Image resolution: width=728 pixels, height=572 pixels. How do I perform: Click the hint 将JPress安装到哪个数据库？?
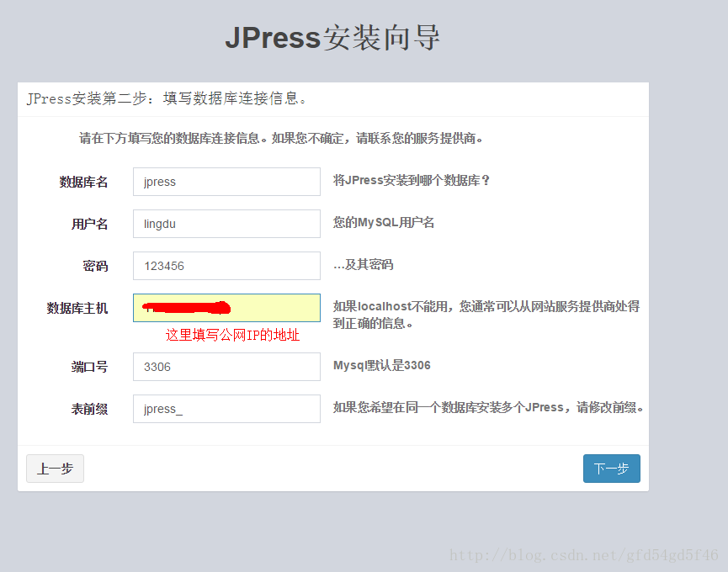(x=412, y=180)
